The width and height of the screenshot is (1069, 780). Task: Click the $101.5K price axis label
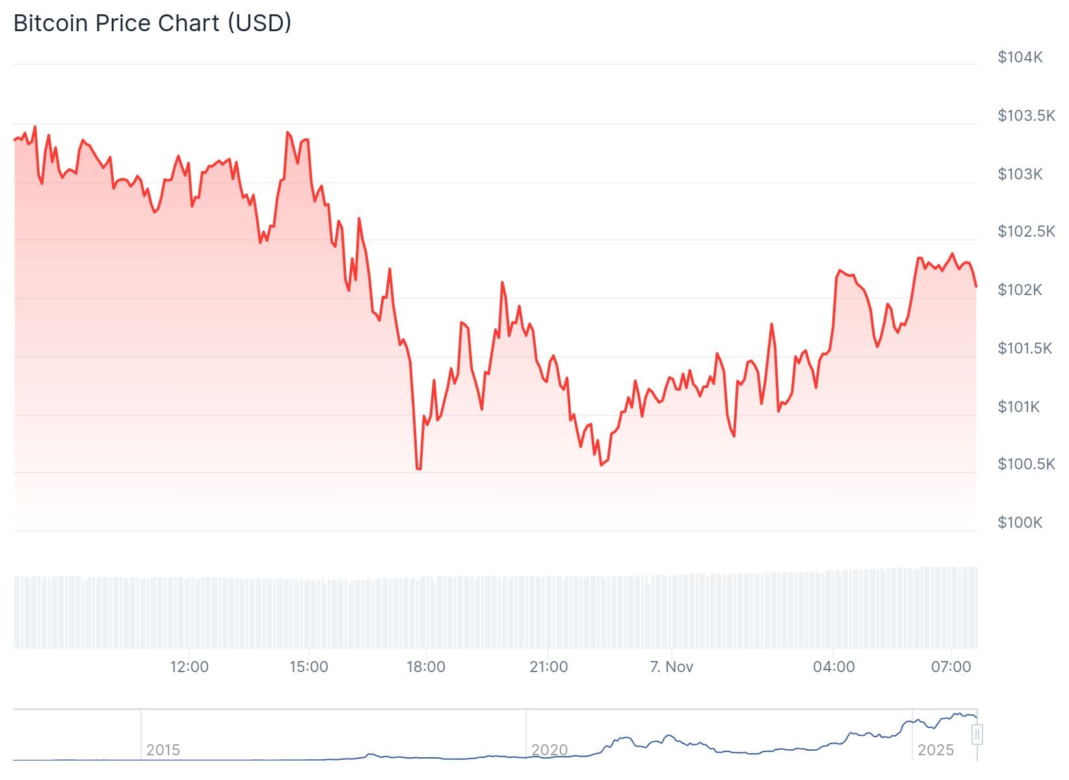(x=1024, y=348)
